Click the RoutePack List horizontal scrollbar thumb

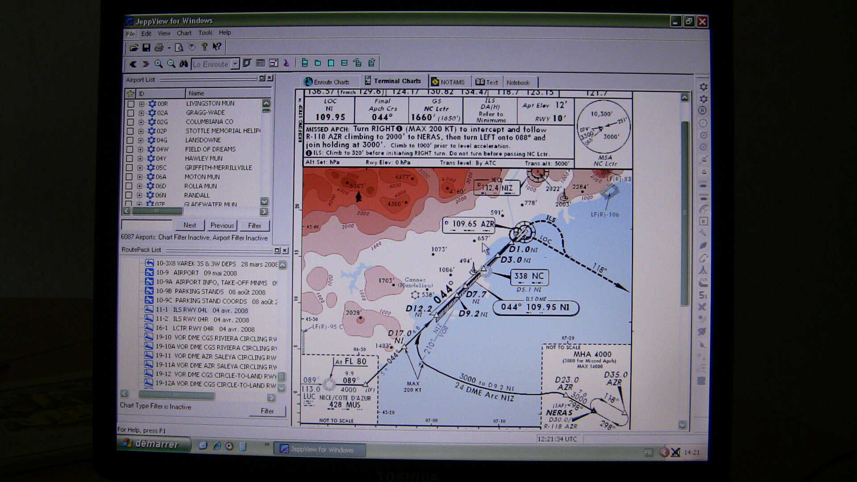pyautogui.click(x=176, y=395)
